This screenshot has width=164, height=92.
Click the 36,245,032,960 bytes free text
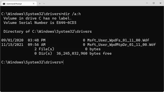[x=84, y=54]
